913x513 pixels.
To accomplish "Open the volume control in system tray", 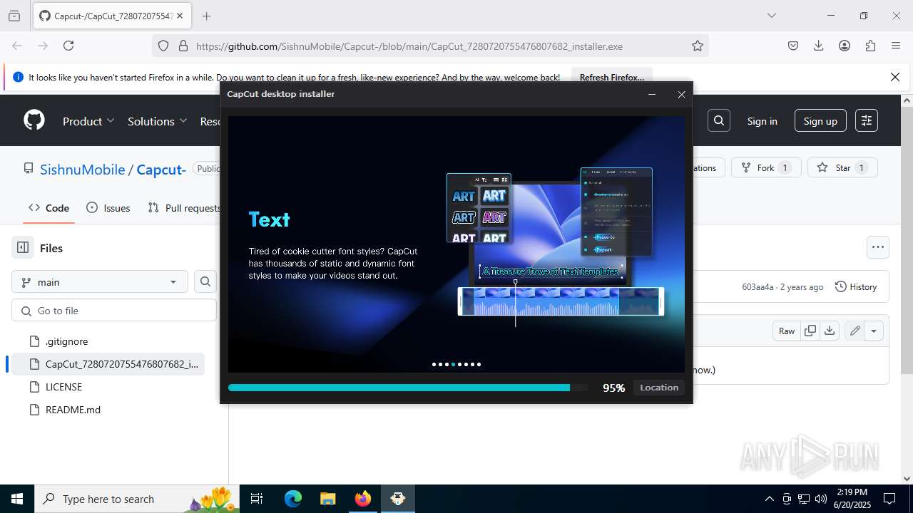I will pyautogui.click(x=821, y=499).
